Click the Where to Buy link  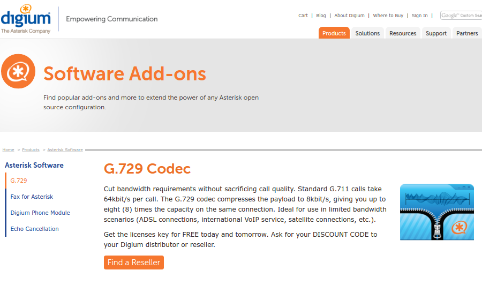pos(388,16)
